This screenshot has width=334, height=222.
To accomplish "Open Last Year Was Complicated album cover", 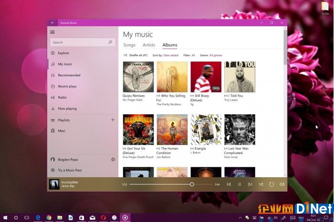I will (x=240, y=130).
